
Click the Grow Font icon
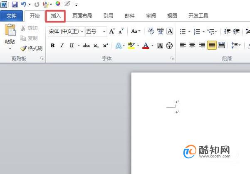click(x=112, y=31)
